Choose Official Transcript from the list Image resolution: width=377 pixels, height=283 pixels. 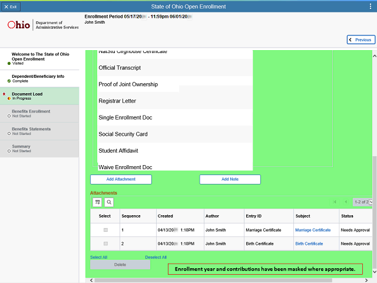[175, 68]
